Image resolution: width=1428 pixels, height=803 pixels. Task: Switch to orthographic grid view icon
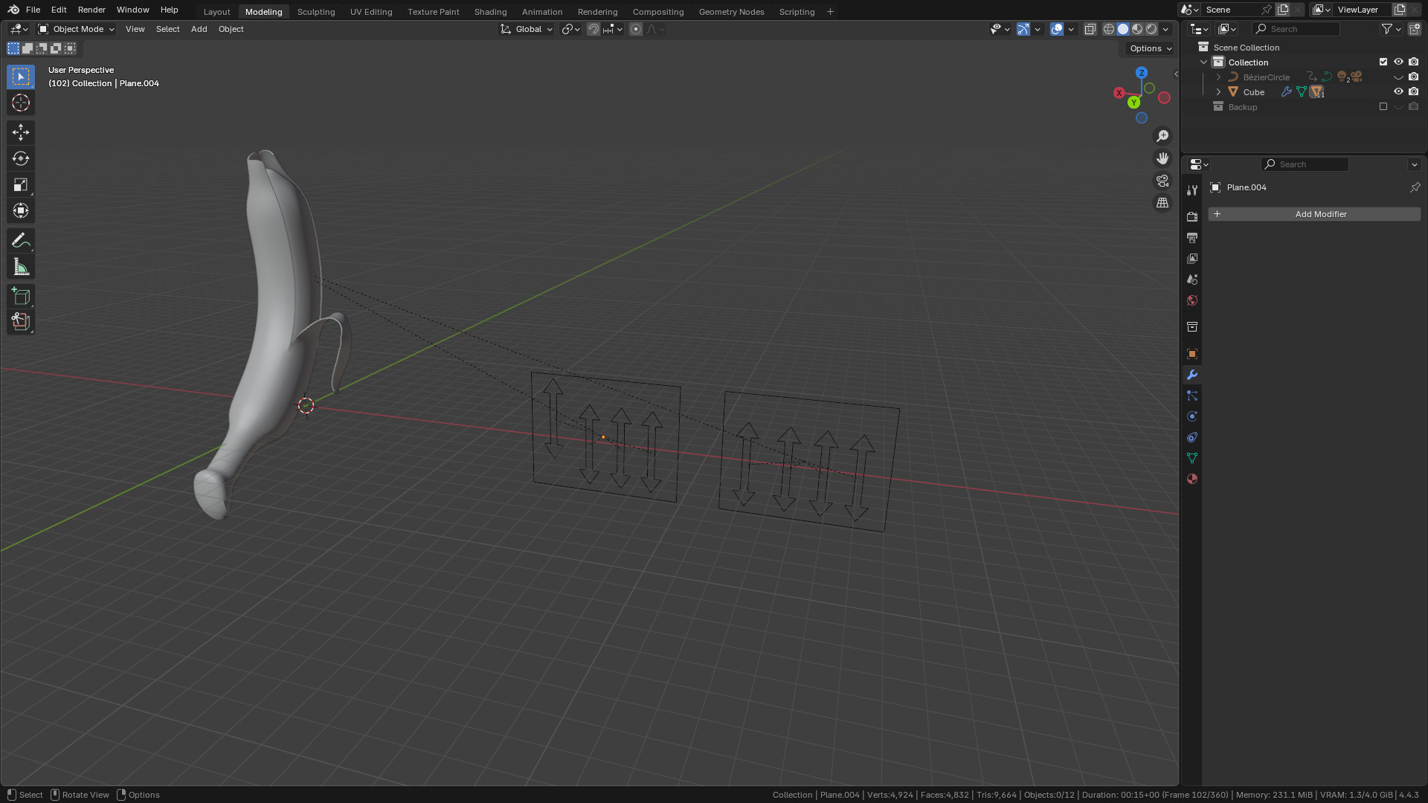click(x=1162, y=203)
